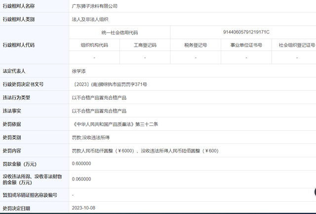316x214 pixels.
Task: Select the 行政相对人代码 row label
Action: pos(19,45)
